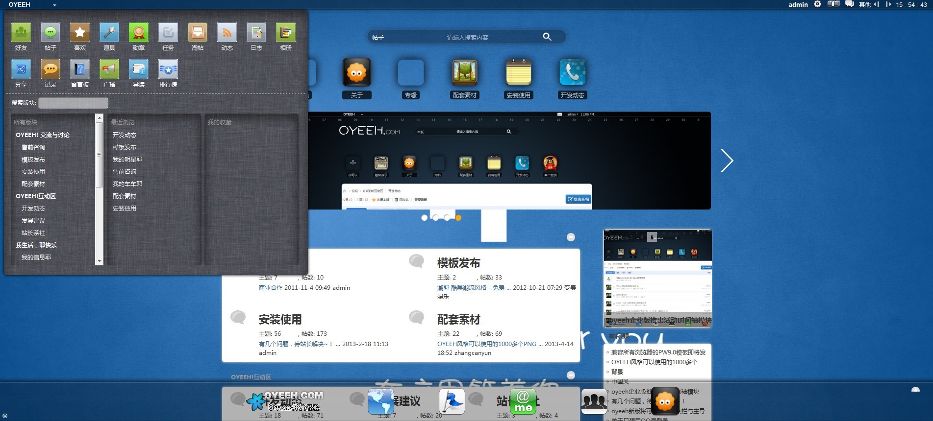933x421 pixels.
Task: Open the 商业合作 latest post link
Action: [x=271, y=288]
